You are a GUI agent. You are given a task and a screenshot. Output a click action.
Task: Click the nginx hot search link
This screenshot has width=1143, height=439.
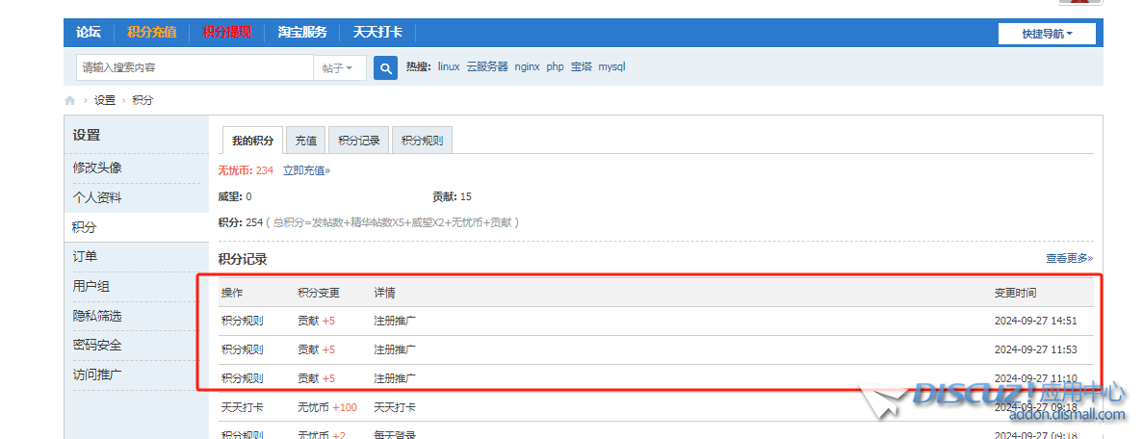(527, 67)
